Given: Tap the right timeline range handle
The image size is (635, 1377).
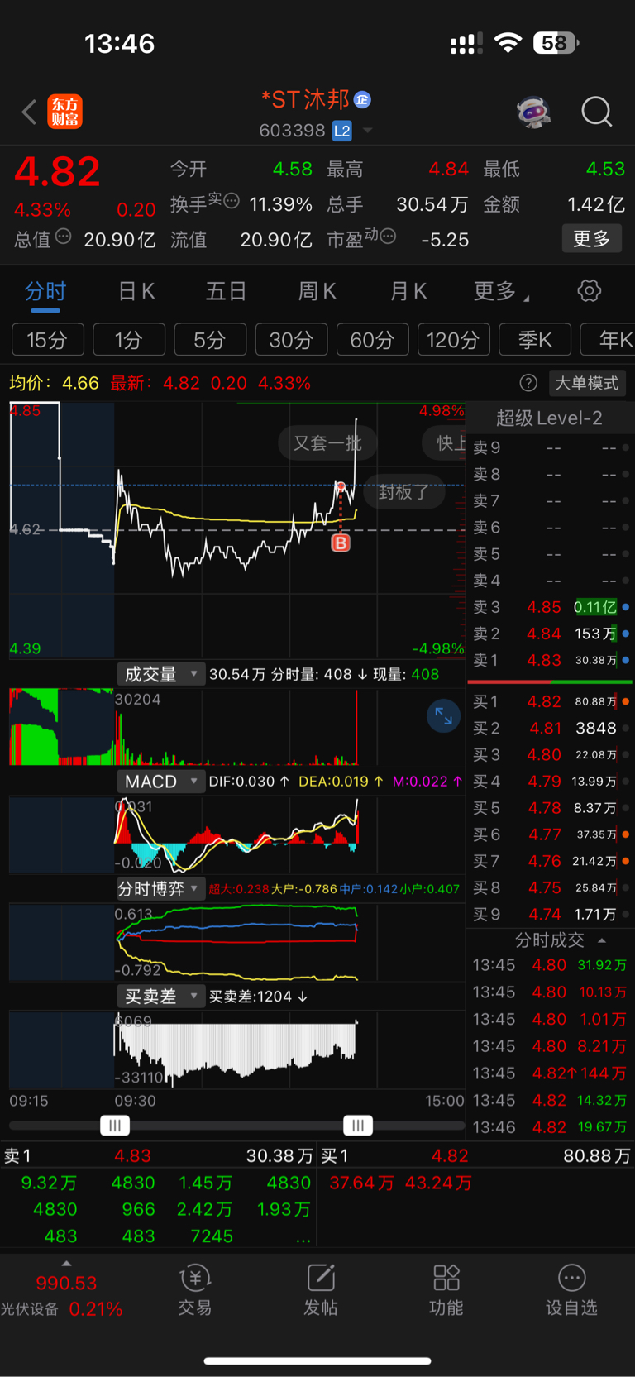Looking at the screenshot, I should [358, 1126].
